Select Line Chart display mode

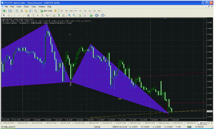tap(64, 15)
